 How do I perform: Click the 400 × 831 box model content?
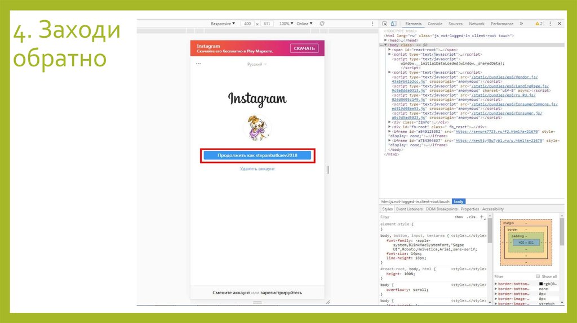click(x=526, y=243)
